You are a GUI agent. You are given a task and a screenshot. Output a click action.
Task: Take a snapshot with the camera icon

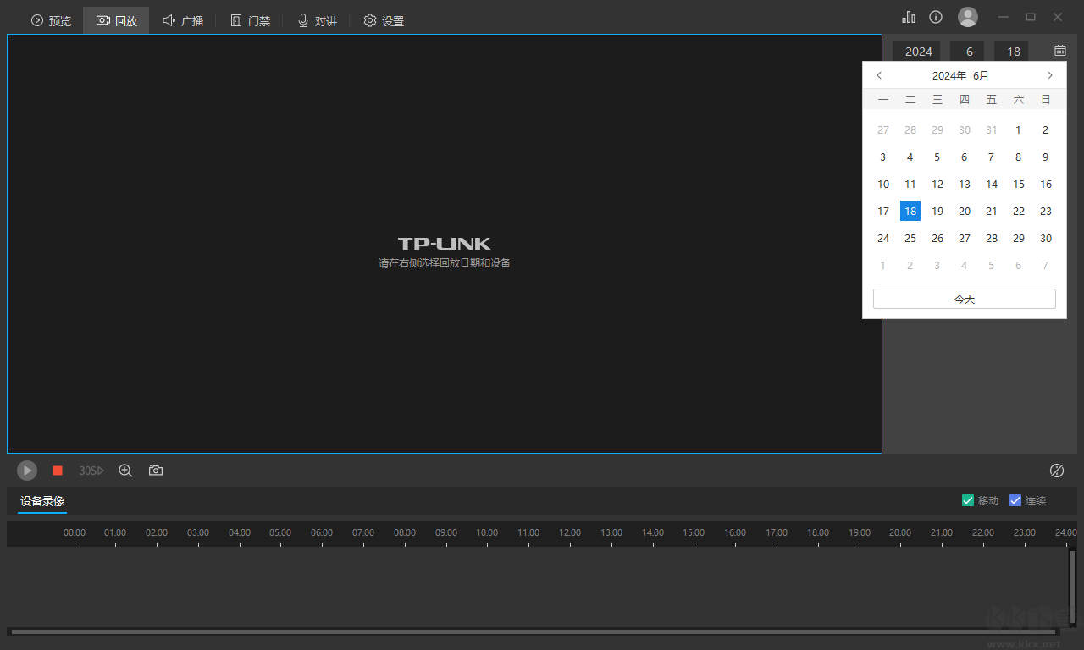click(x=156, y=471)
